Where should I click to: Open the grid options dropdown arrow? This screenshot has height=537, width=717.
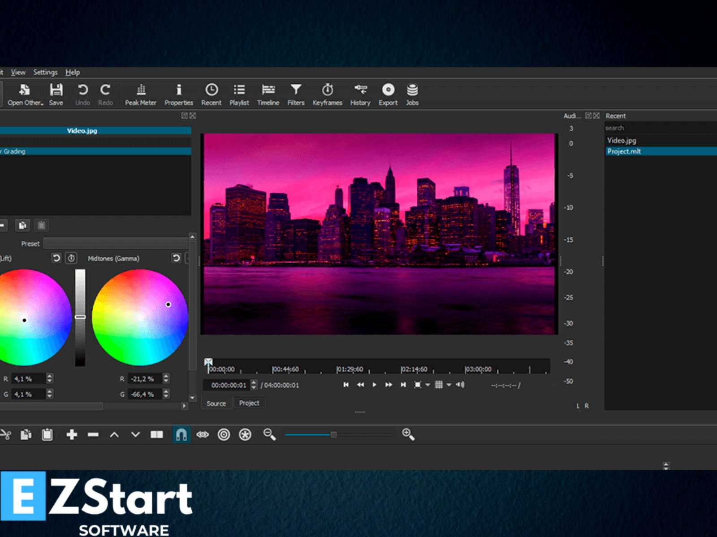(x=449, y=385)
